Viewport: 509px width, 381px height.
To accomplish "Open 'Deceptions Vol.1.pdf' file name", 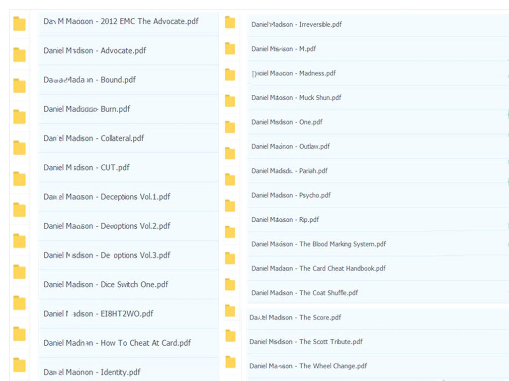I will pyautogui.click(x=107, y=196).
